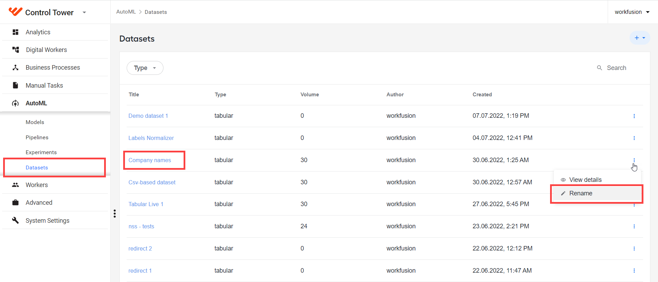Image resolution: width=658 pixels, height=282 pixels.
Task: Click more options for Company names
Action: (x=634, y=160)
